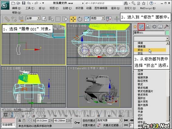Activate the Select and Rotate tool
This screenshot has width=172, height=129.
pos(80,19)
